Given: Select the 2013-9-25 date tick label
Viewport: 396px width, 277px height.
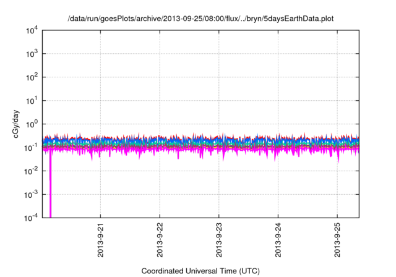Looking at the screenshot, I should coord(337,240).
